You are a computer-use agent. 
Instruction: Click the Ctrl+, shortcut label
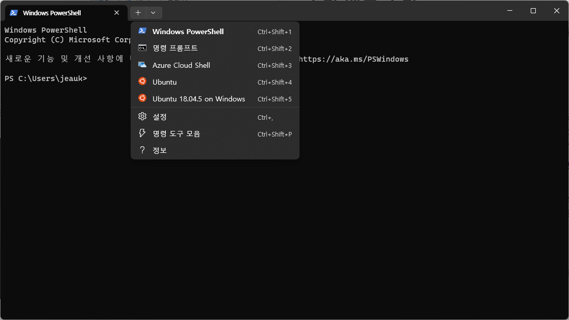point(265,117)
